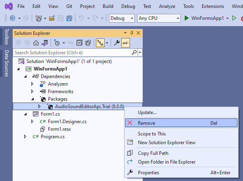
Task: Toggle Preview Selected Items button
Action: tap(125, 43)
